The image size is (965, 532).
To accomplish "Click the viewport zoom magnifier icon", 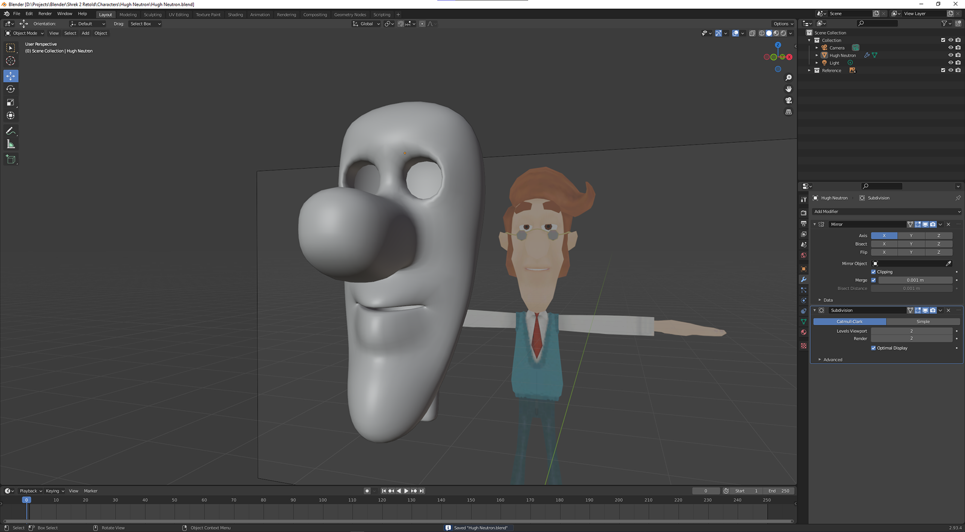I will click(x=789, y=77).
